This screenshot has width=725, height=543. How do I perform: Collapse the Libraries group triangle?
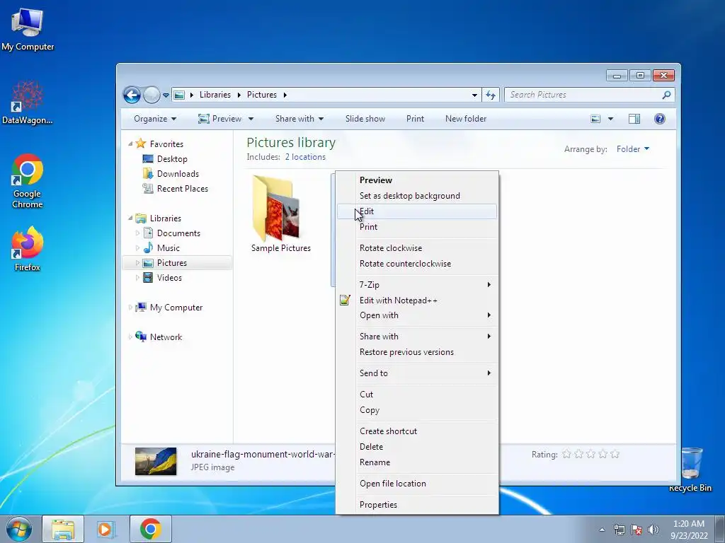click(x=130, y=218)
